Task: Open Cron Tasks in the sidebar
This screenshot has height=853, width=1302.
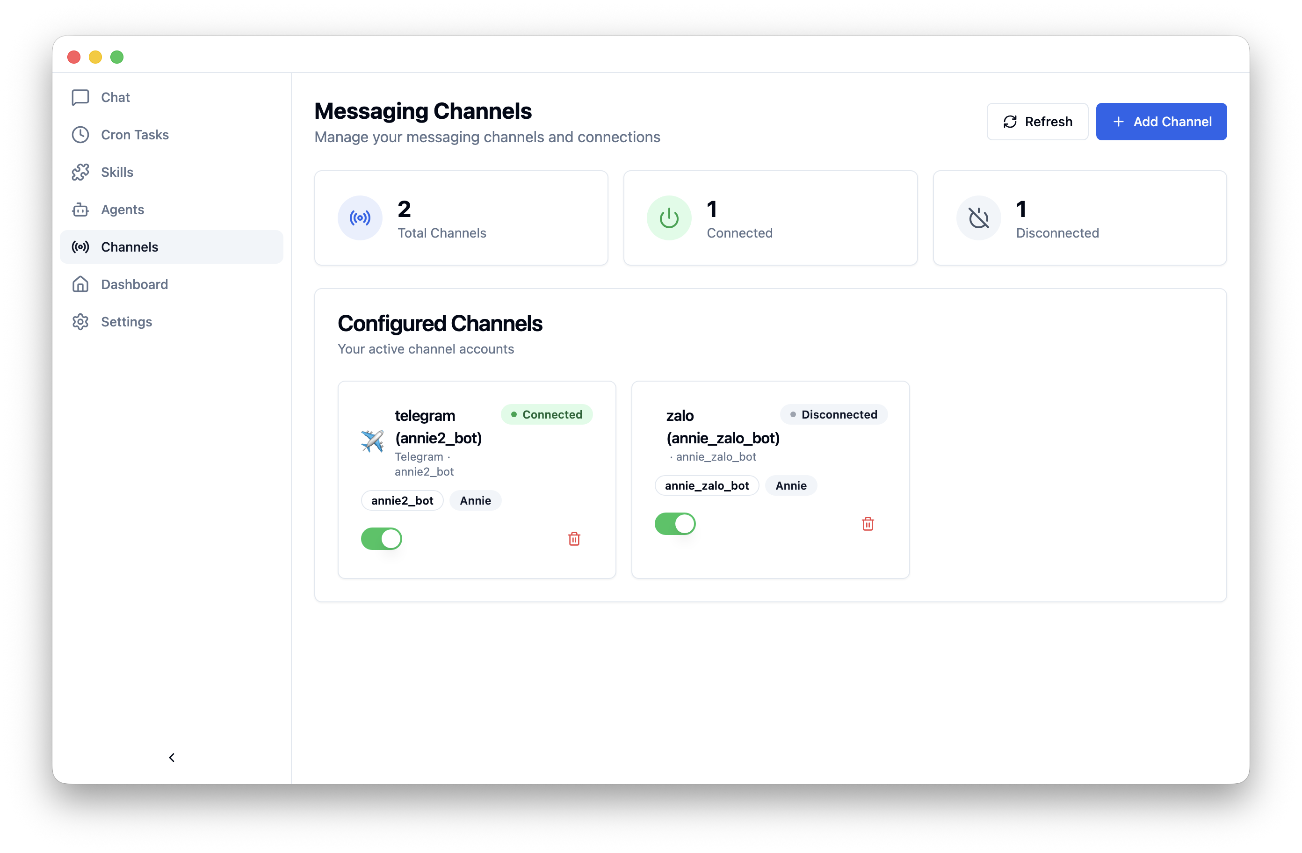Action: tap(135, 135)
